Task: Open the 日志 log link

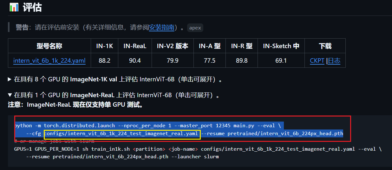Action: point(334,61)
